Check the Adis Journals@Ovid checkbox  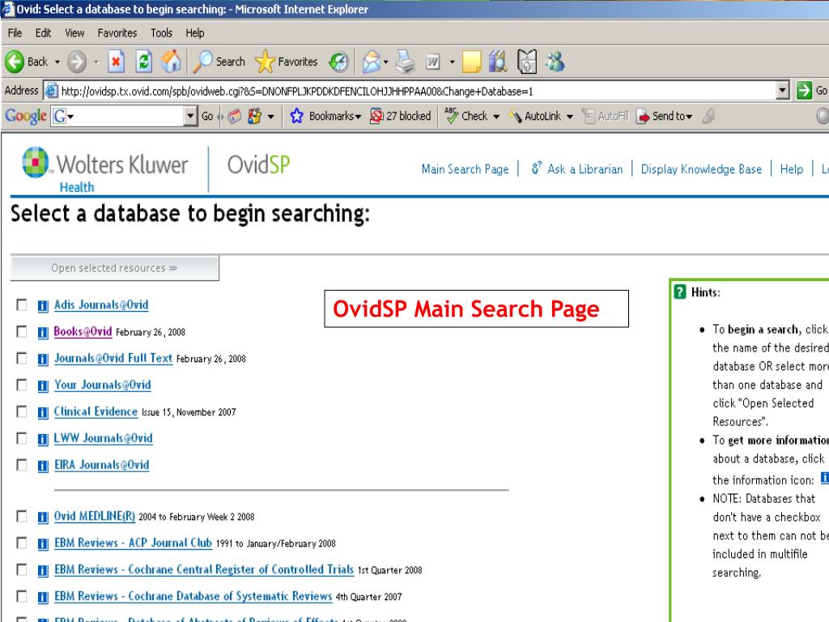pyautogui.click(x=22, y=305)
